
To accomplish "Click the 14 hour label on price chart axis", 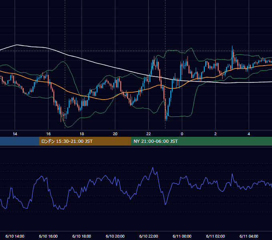I will 15,134.
